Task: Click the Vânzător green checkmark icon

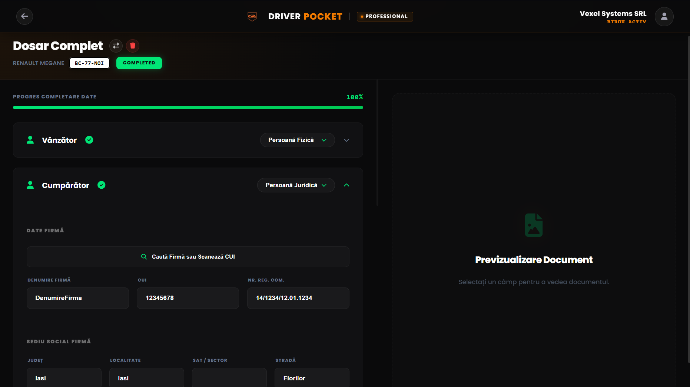Action: coord(89,140)
